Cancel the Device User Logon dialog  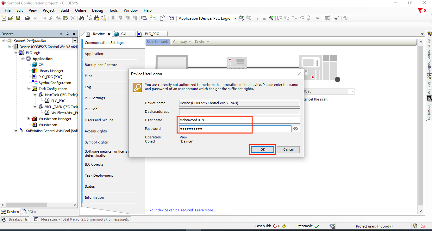click(288, 149)
